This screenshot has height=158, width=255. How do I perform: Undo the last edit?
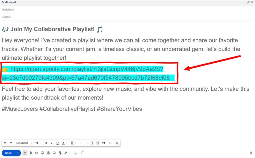pyautogui.click(x=5, y=143)
